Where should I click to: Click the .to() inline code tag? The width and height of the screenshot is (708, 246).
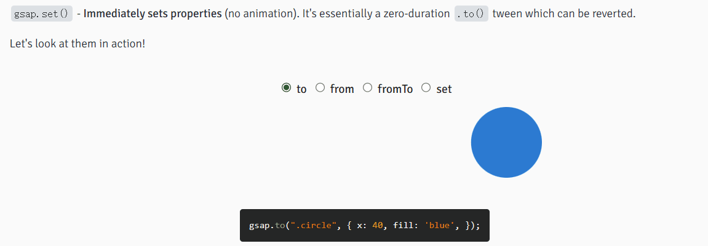click(471, 14)
